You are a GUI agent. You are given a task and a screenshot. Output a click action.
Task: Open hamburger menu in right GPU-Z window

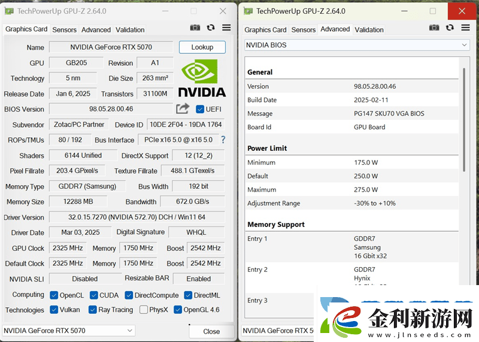tap(466, 28)
